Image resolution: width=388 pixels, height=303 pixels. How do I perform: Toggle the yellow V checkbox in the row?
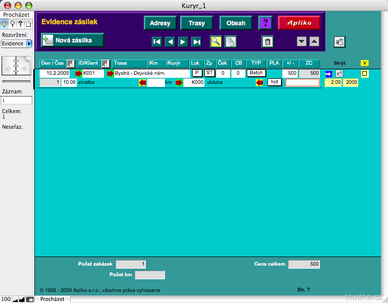(365, 74)
